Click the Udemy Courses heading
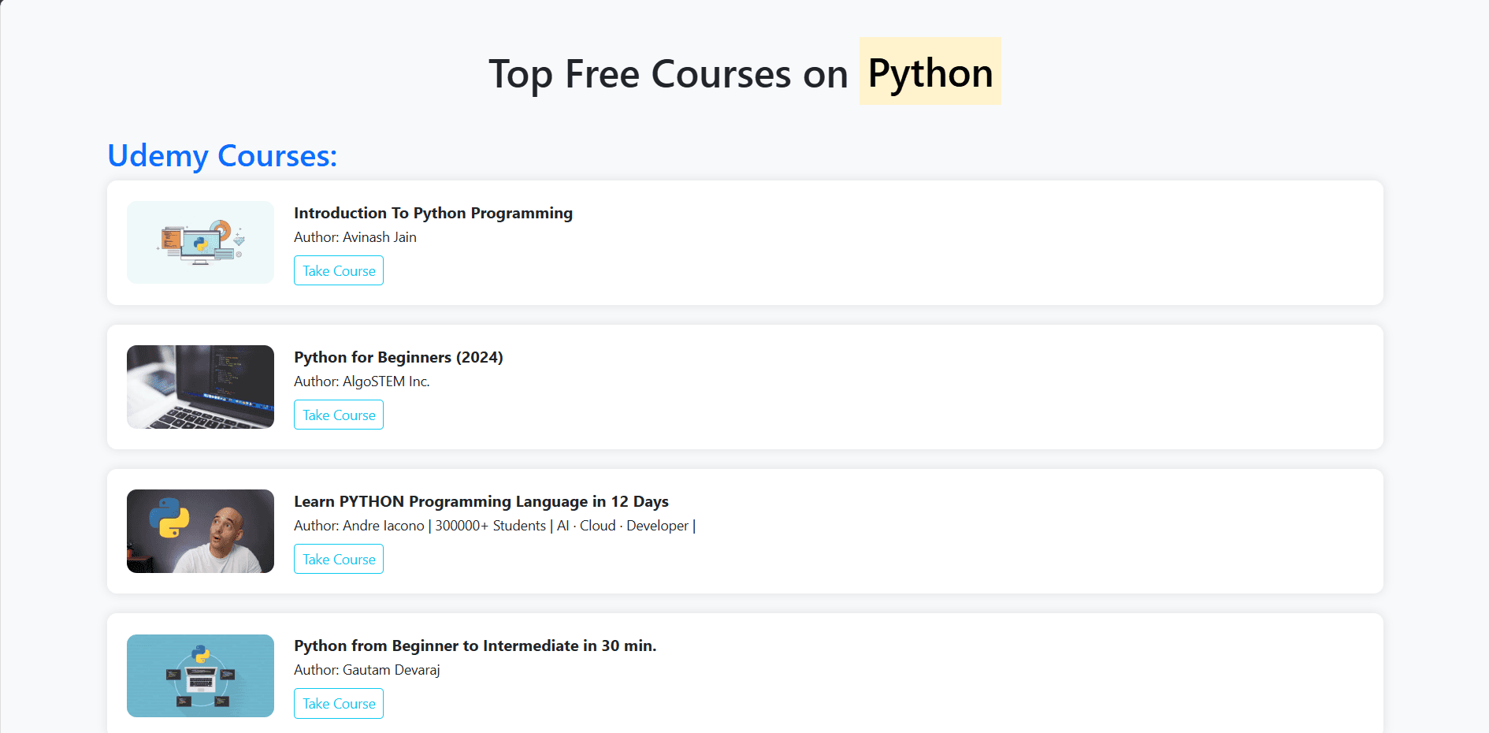Viewport: 1489px width, 733px height. pos(222,156)
